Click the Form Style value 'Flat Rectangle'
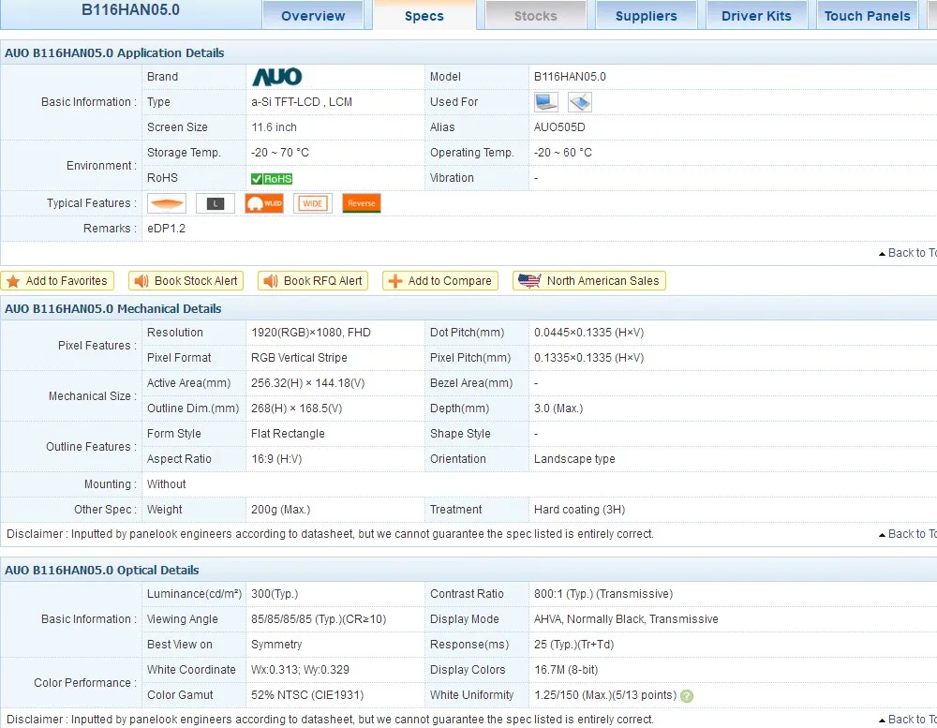 point(288,433)
